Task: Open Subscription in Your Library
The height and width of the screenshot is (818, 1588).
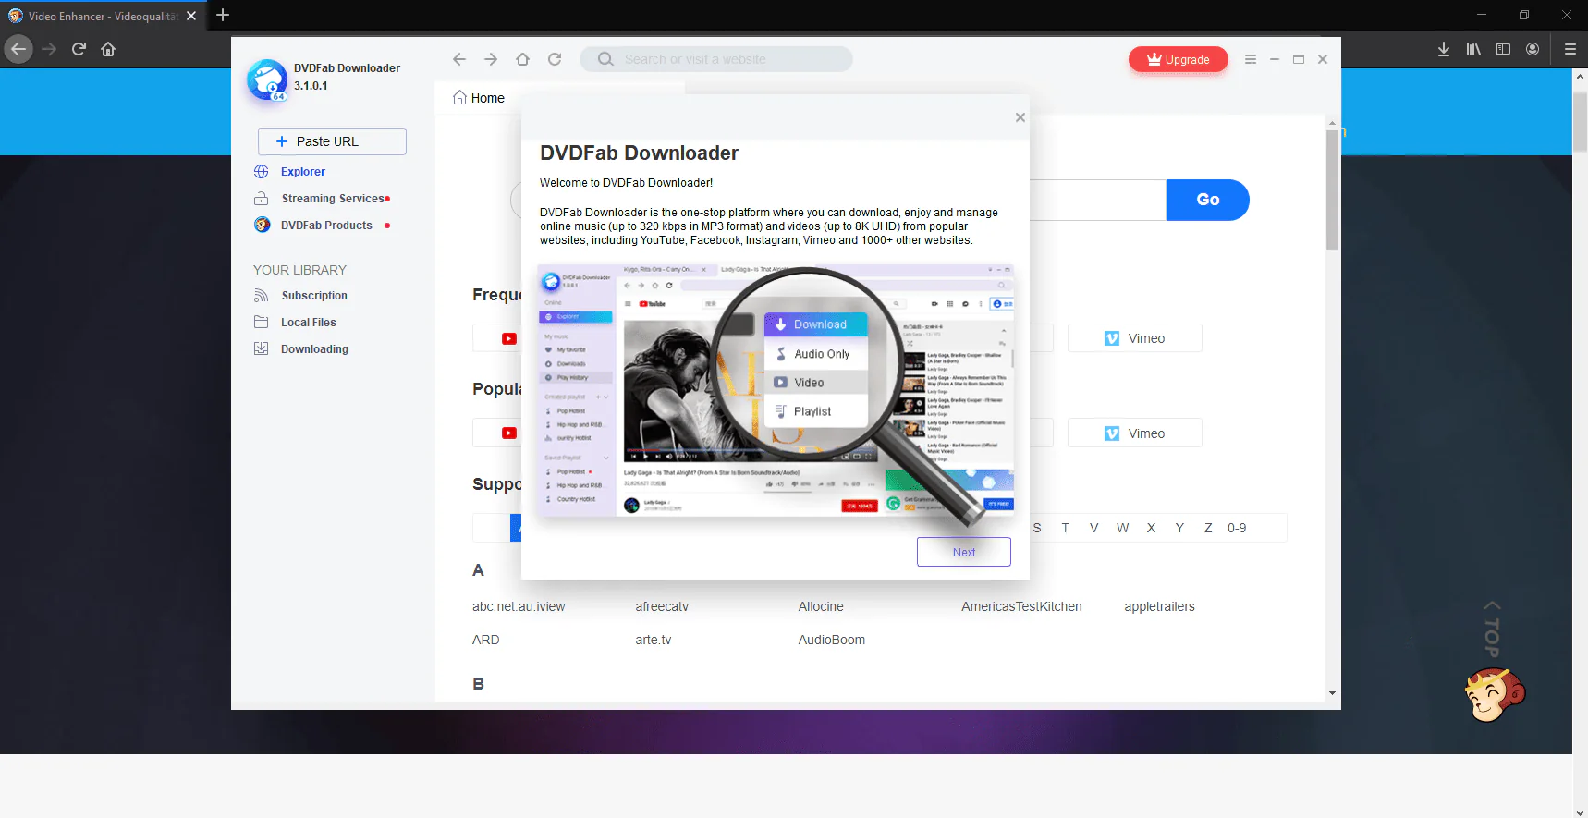Action: 313,296
